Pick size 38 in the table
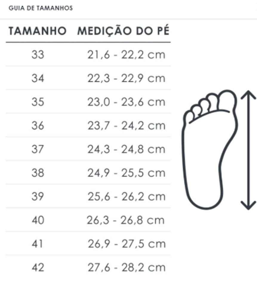 [38, 173]
